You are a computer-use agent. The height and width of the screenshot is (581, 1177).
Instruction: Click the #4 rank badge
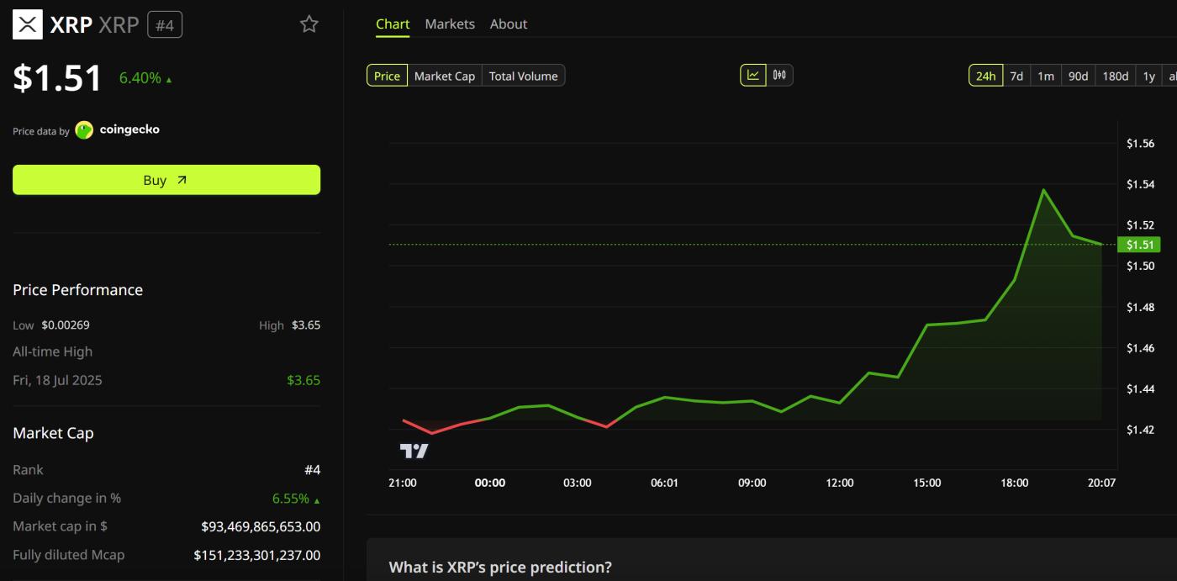click(x=165, y=25)
